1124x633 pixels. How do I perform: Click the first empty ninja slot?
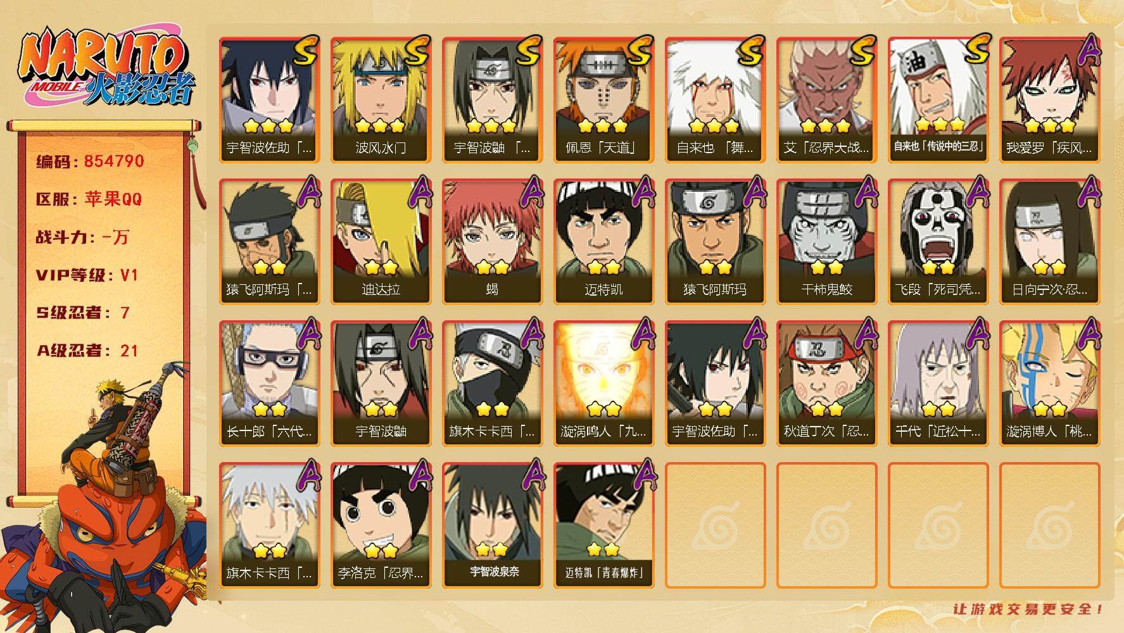(x=716, y=525)
